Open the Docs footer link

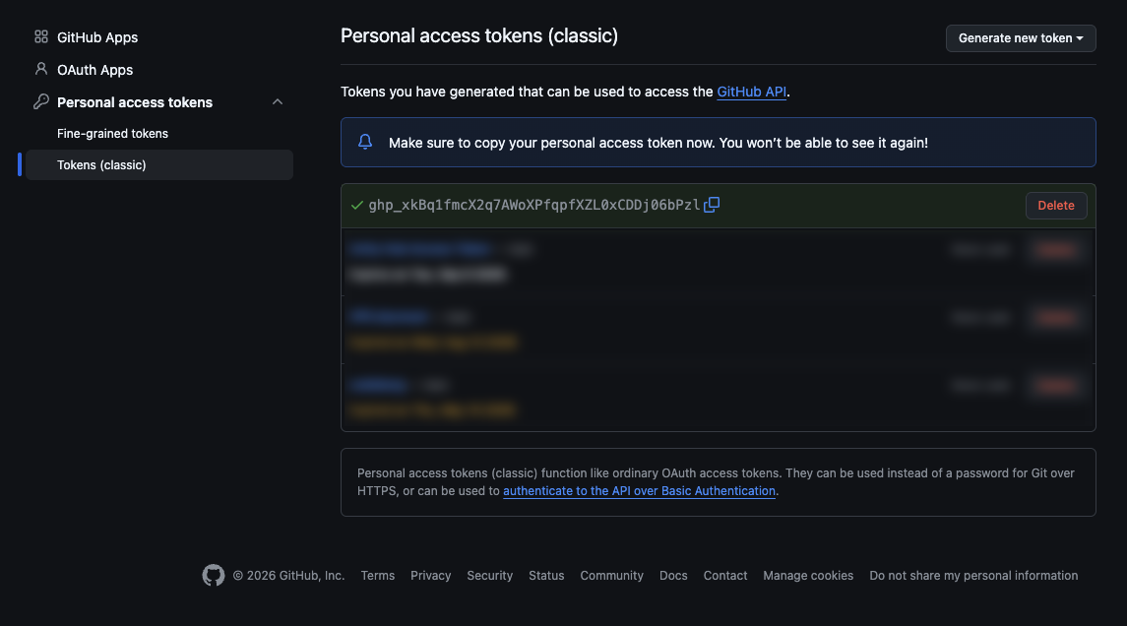(x=673, y=576)
